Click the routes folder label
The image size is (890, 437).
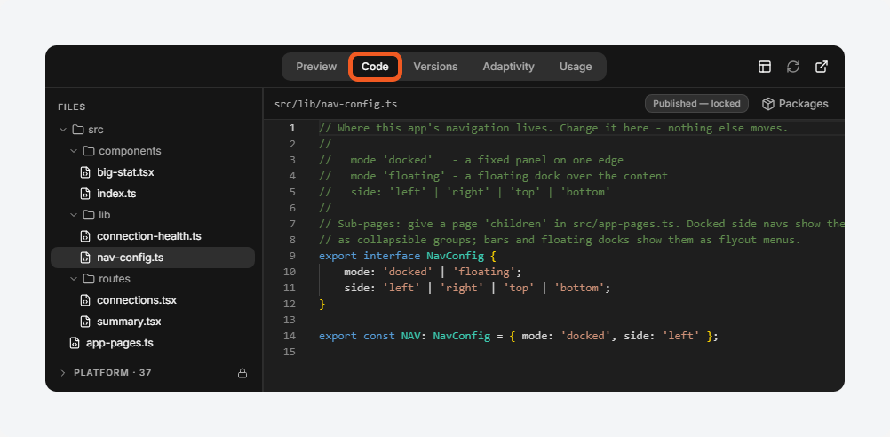pyautogui.click(x=115, y=279)
